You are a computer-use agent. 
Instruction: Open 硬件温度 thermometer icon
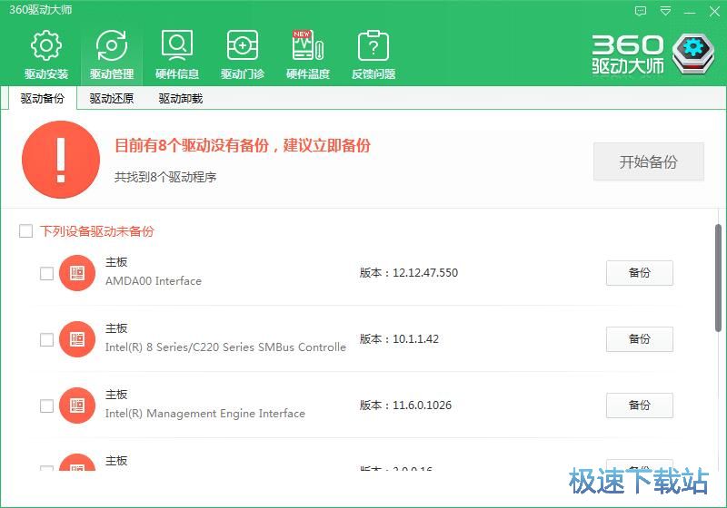click(x=307, y=45)
